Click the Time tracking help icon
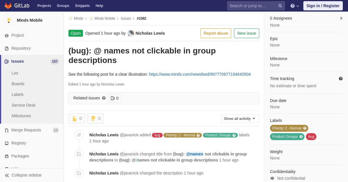 coord(341,79)
